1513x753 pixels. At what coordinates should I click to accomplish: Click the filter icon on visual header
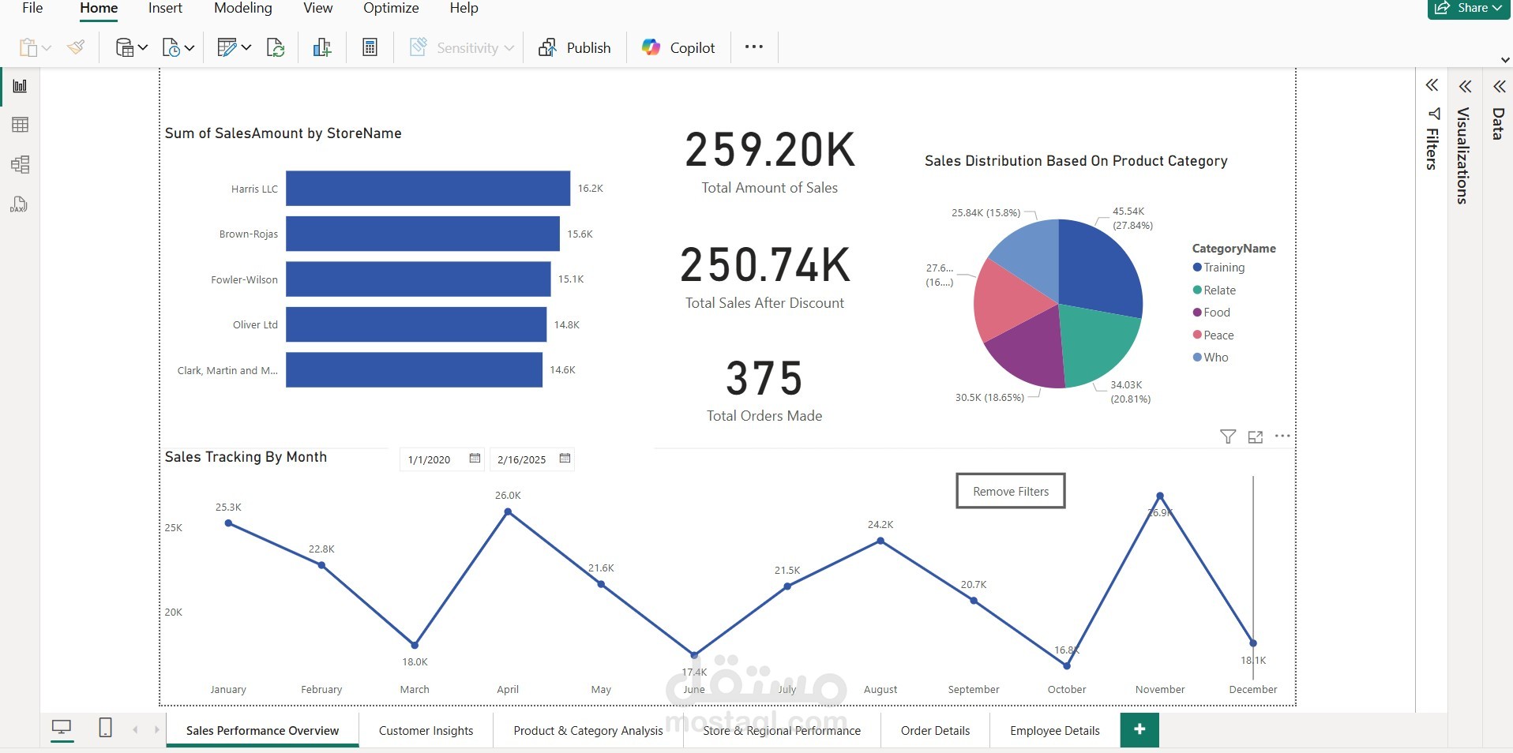click(x=1228, y=436)
